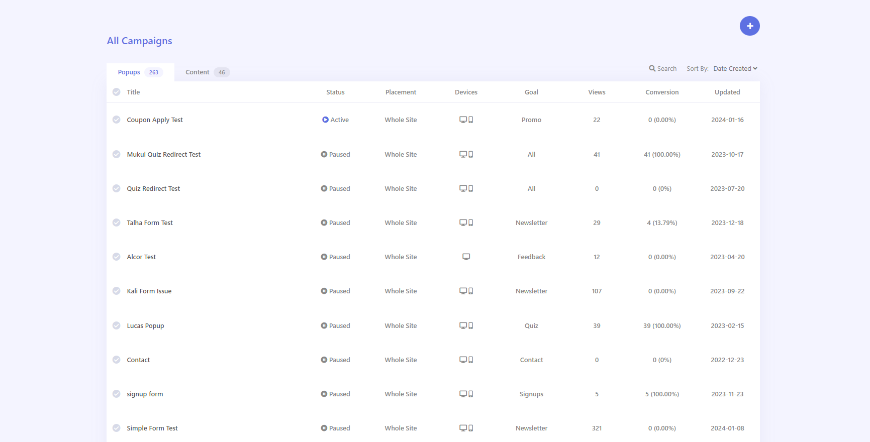
Task: Select the Coupon Apply Test checkbox
Action: [116, 120]
